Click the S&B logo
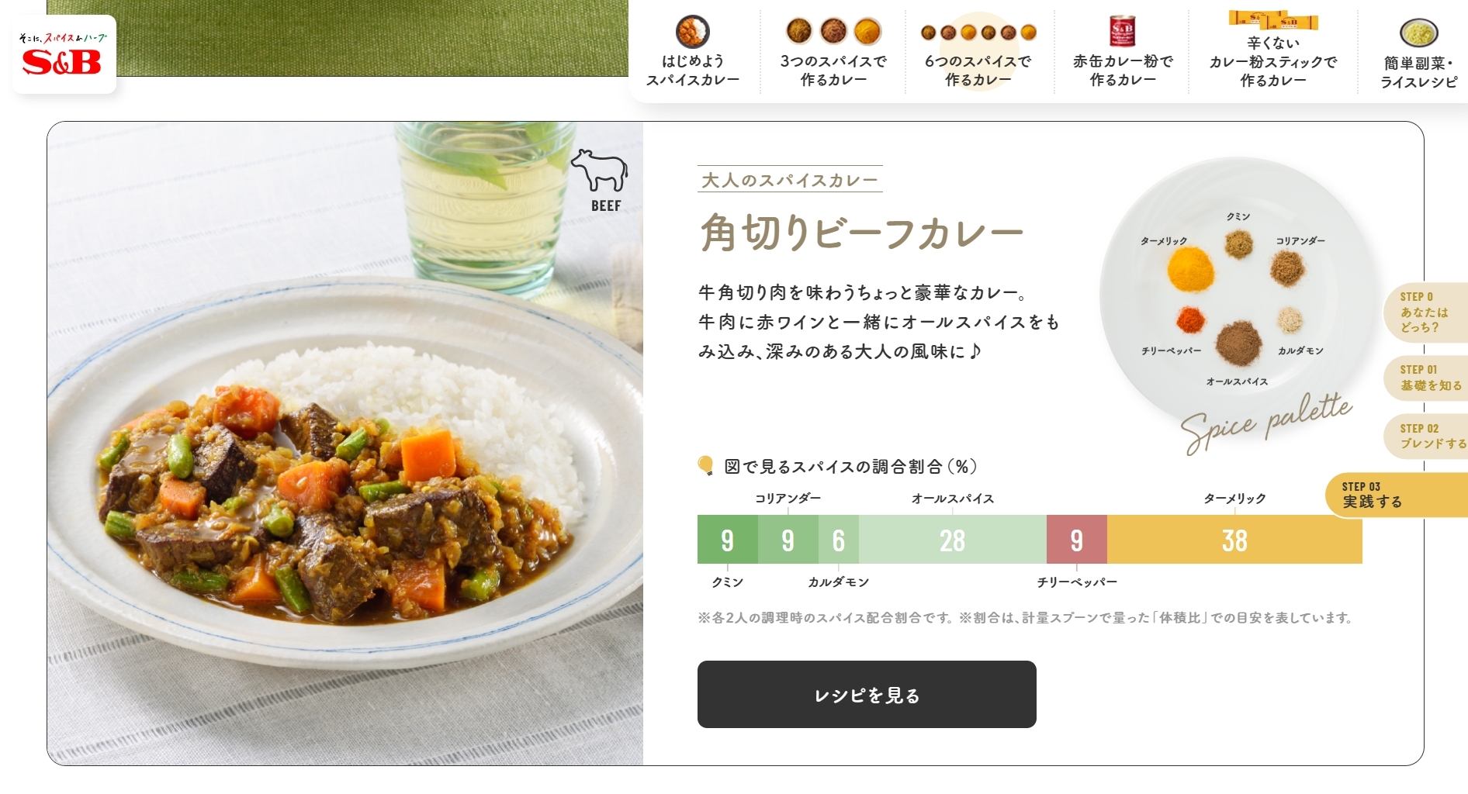1468x794 pixels. tap(64, 54)
